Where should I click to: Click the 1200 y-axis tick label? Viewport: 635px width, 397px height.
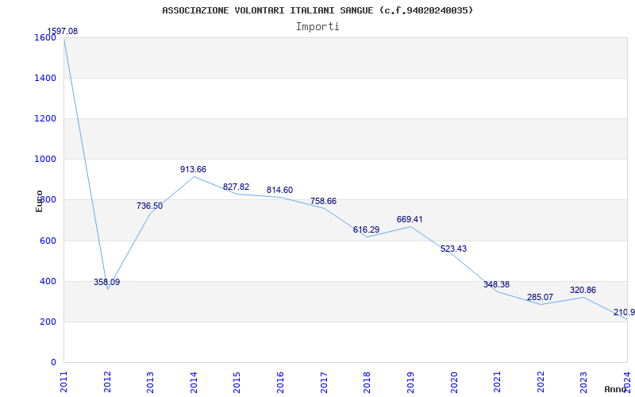[x=44, y=118]
